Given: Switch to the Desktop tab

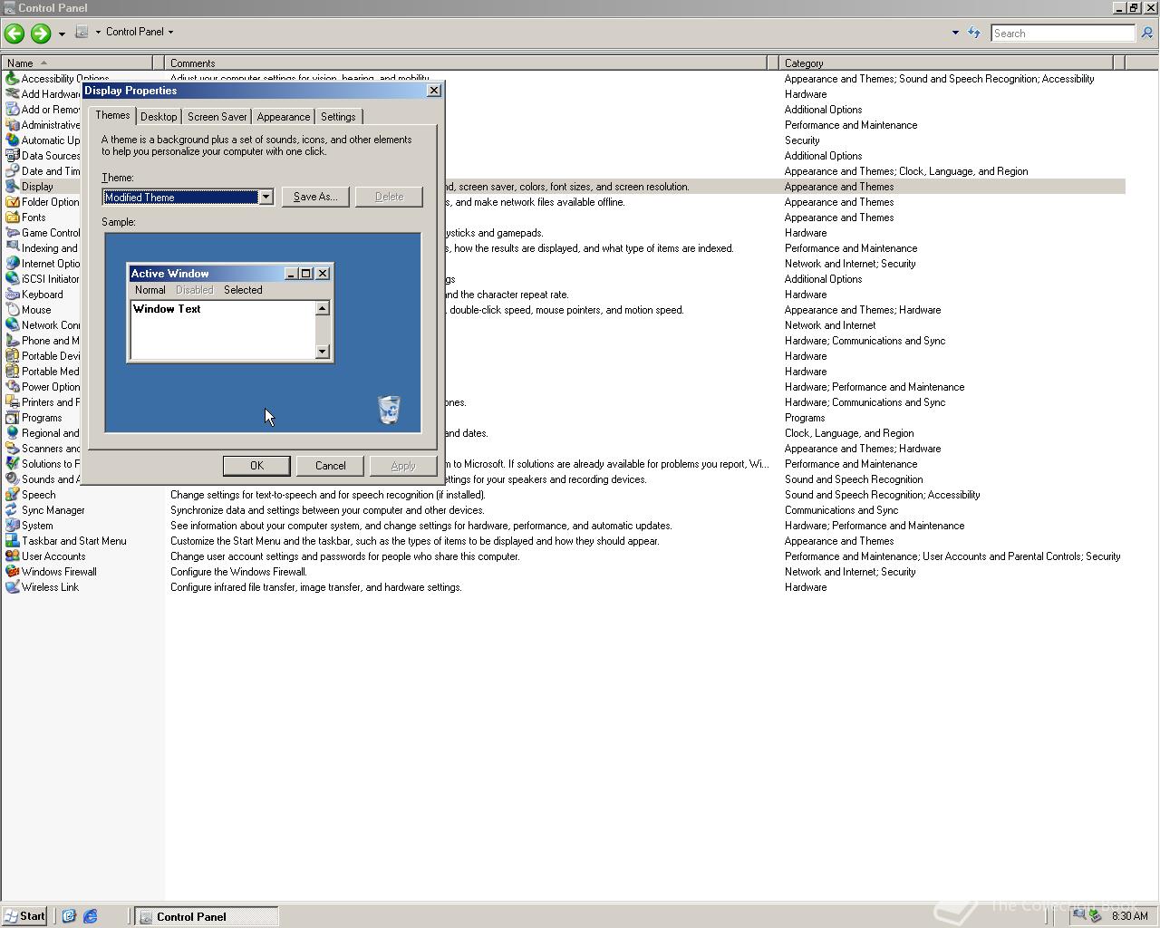Looking at the screenshot, I should pyautogui.click(x=159, y=117).
